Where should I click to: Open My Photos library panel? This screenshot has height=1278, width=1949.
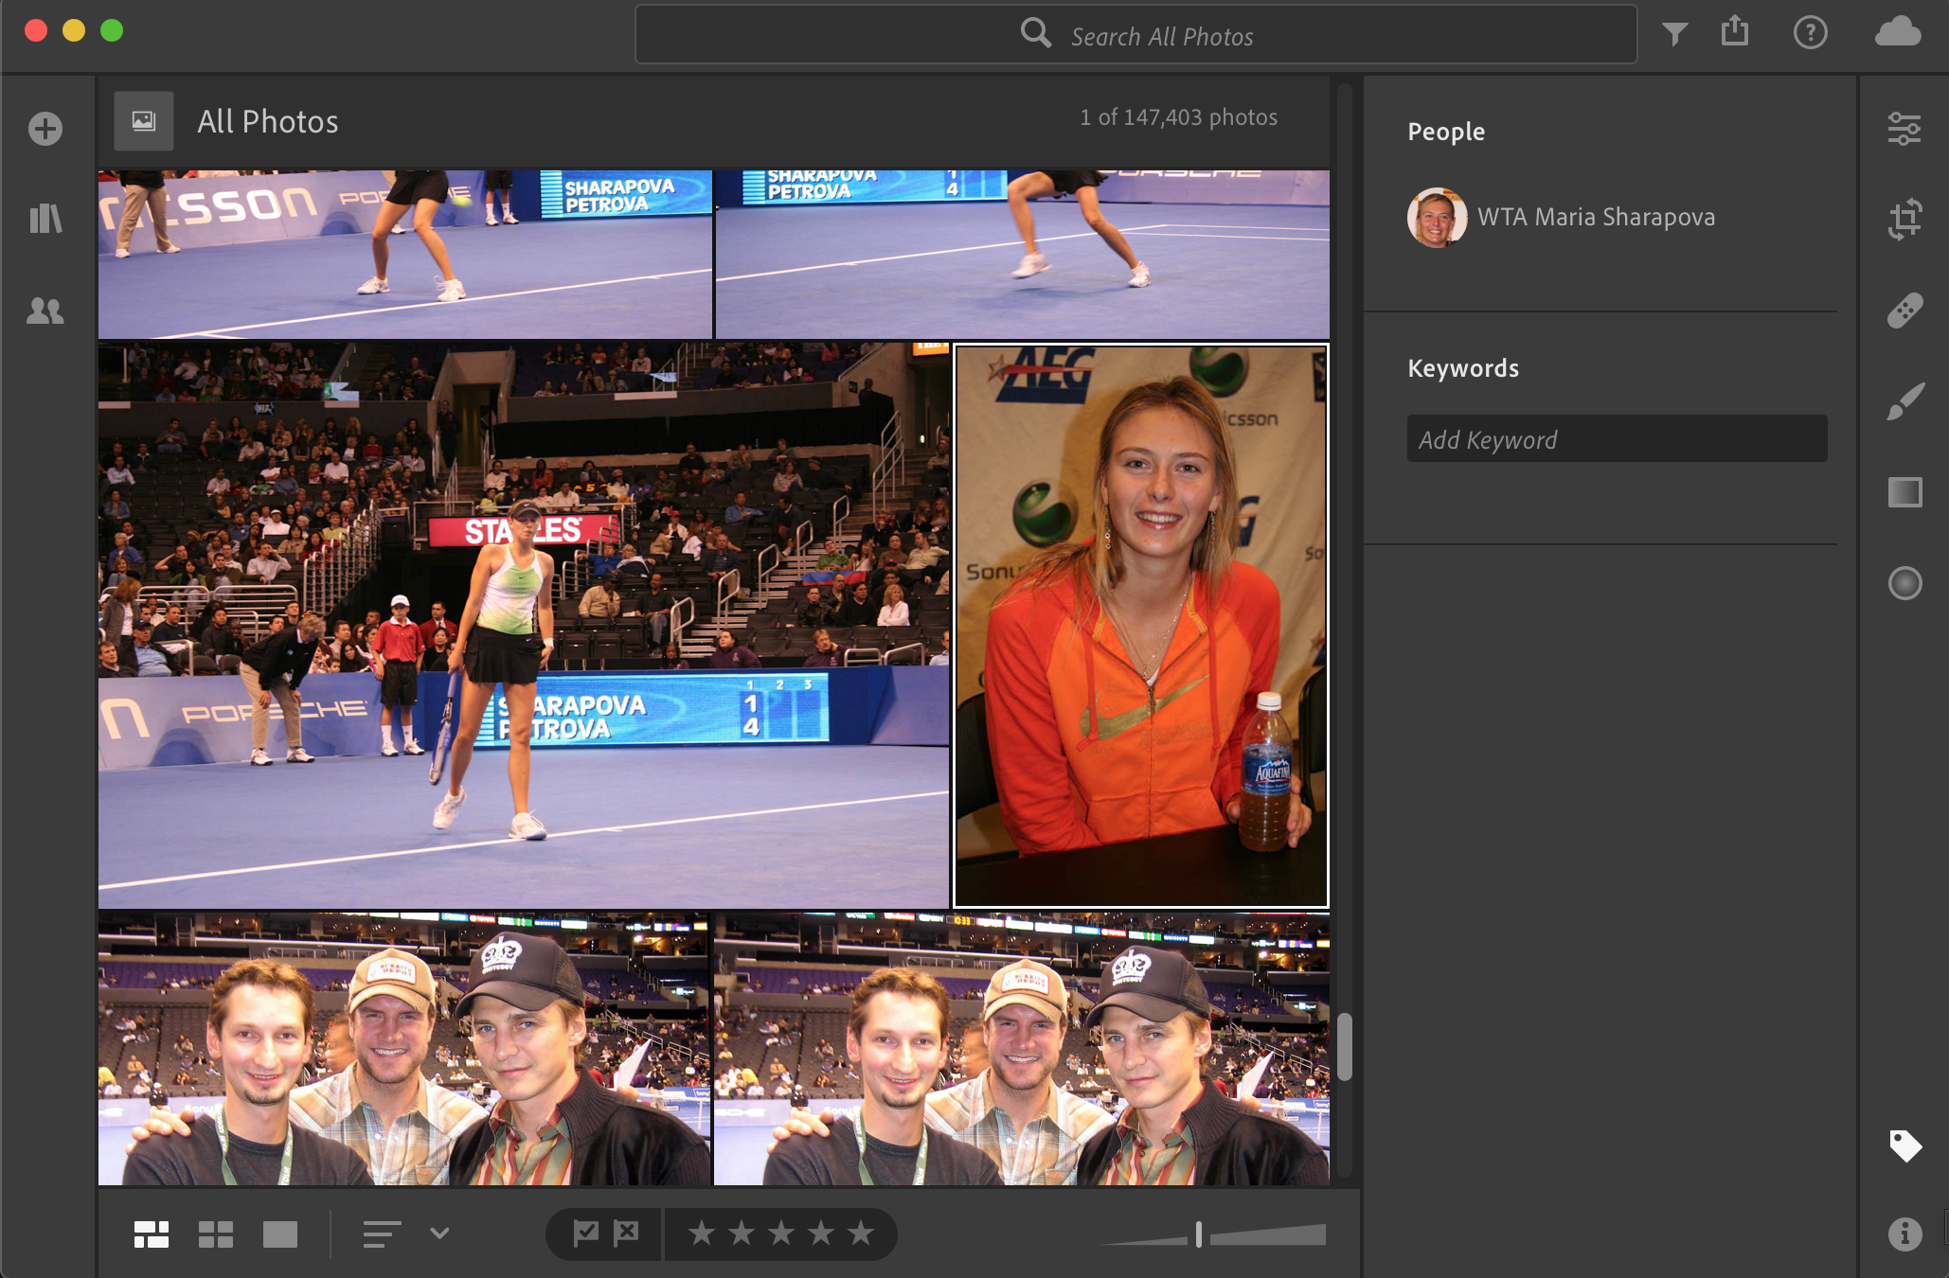click(45, 219)
